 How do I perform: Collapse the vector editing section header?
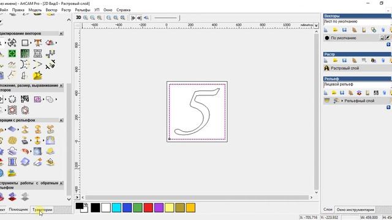[x=61, y=33]
